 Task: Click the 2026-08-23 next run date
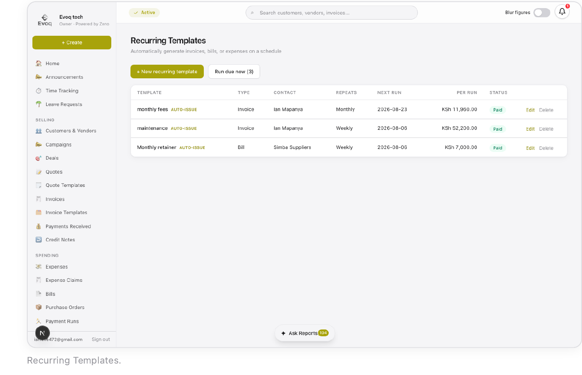[392, 109]
